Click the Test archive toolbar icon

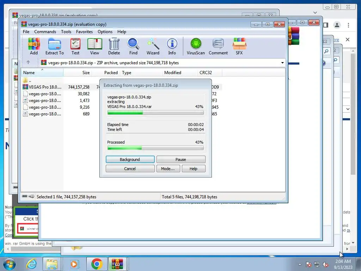[x=75, y=46]
